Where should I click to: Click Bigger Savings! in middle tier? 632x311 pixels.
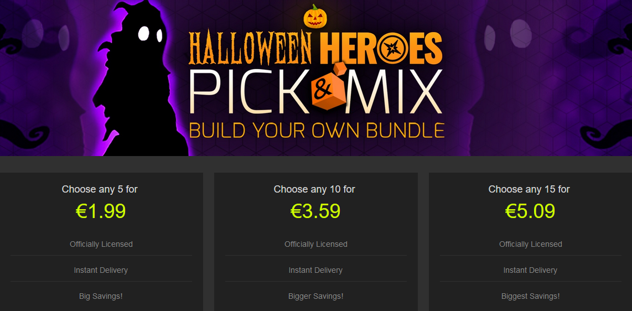click(316, 296)
